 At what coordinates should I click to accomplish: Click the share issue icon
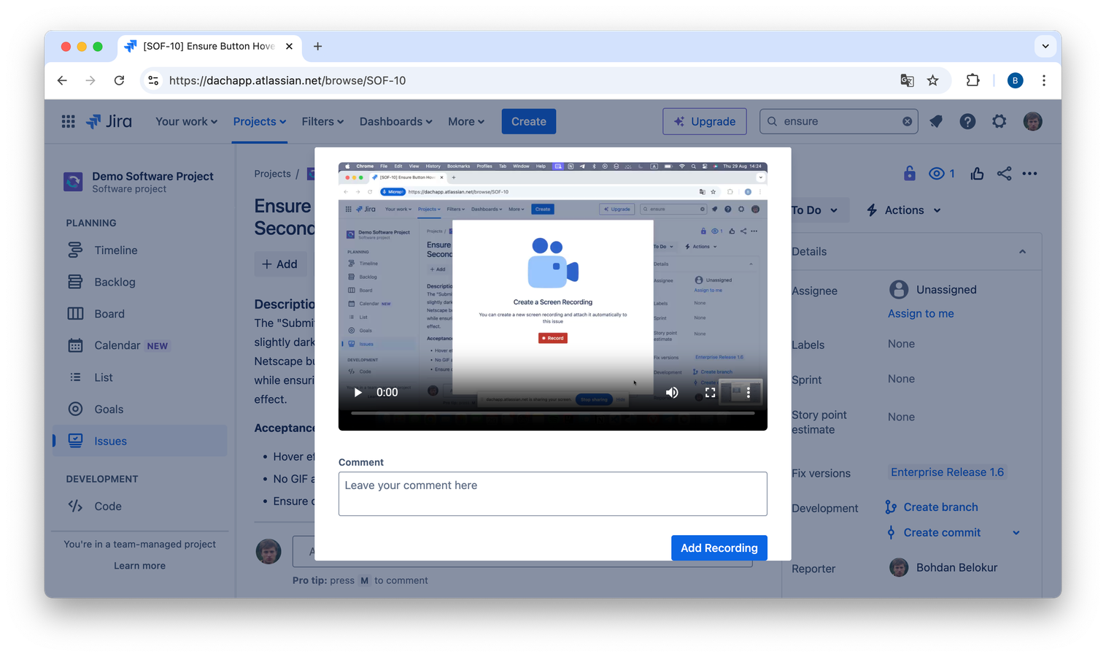point(1004,173)
